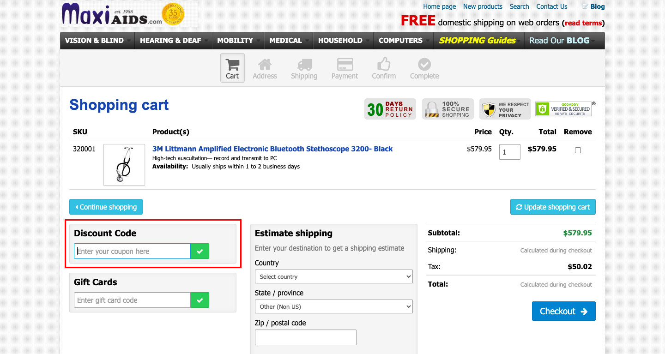Open the Blog link in top right

598,6
